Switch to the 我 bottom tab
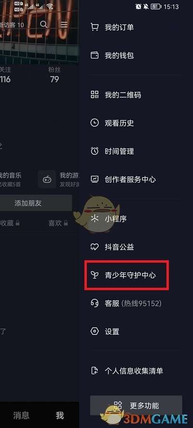 coord(60,416)
